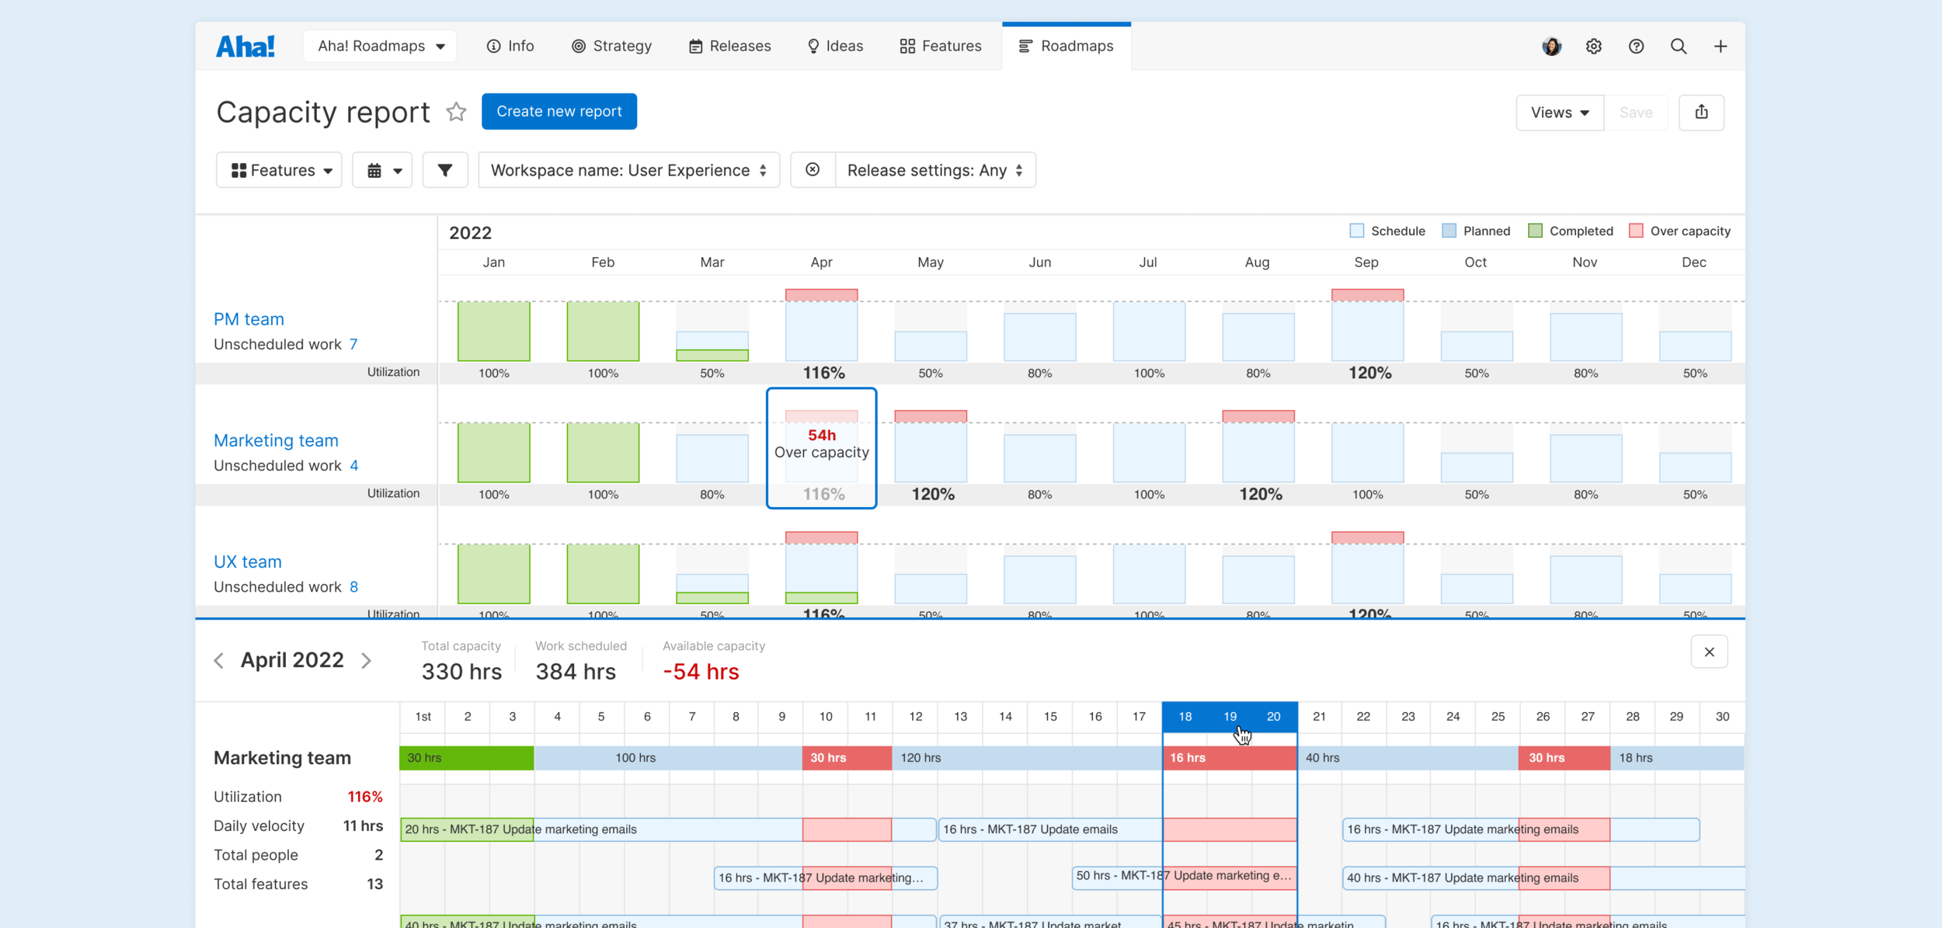This screenshot has width=1942, height=928.
Task: Click the Planned legend swatch
Action: coord(1449,231)
